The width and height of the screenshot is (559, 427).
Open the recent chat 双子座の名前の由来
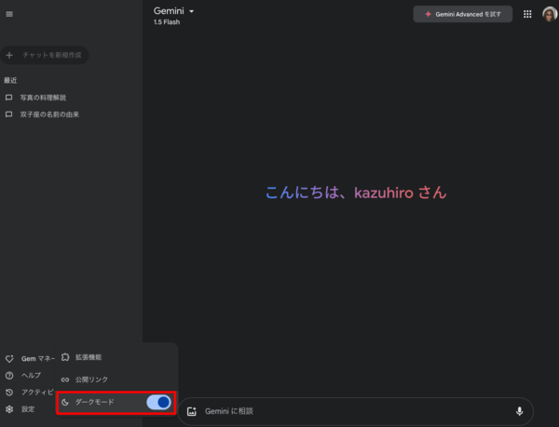[49, 114]
